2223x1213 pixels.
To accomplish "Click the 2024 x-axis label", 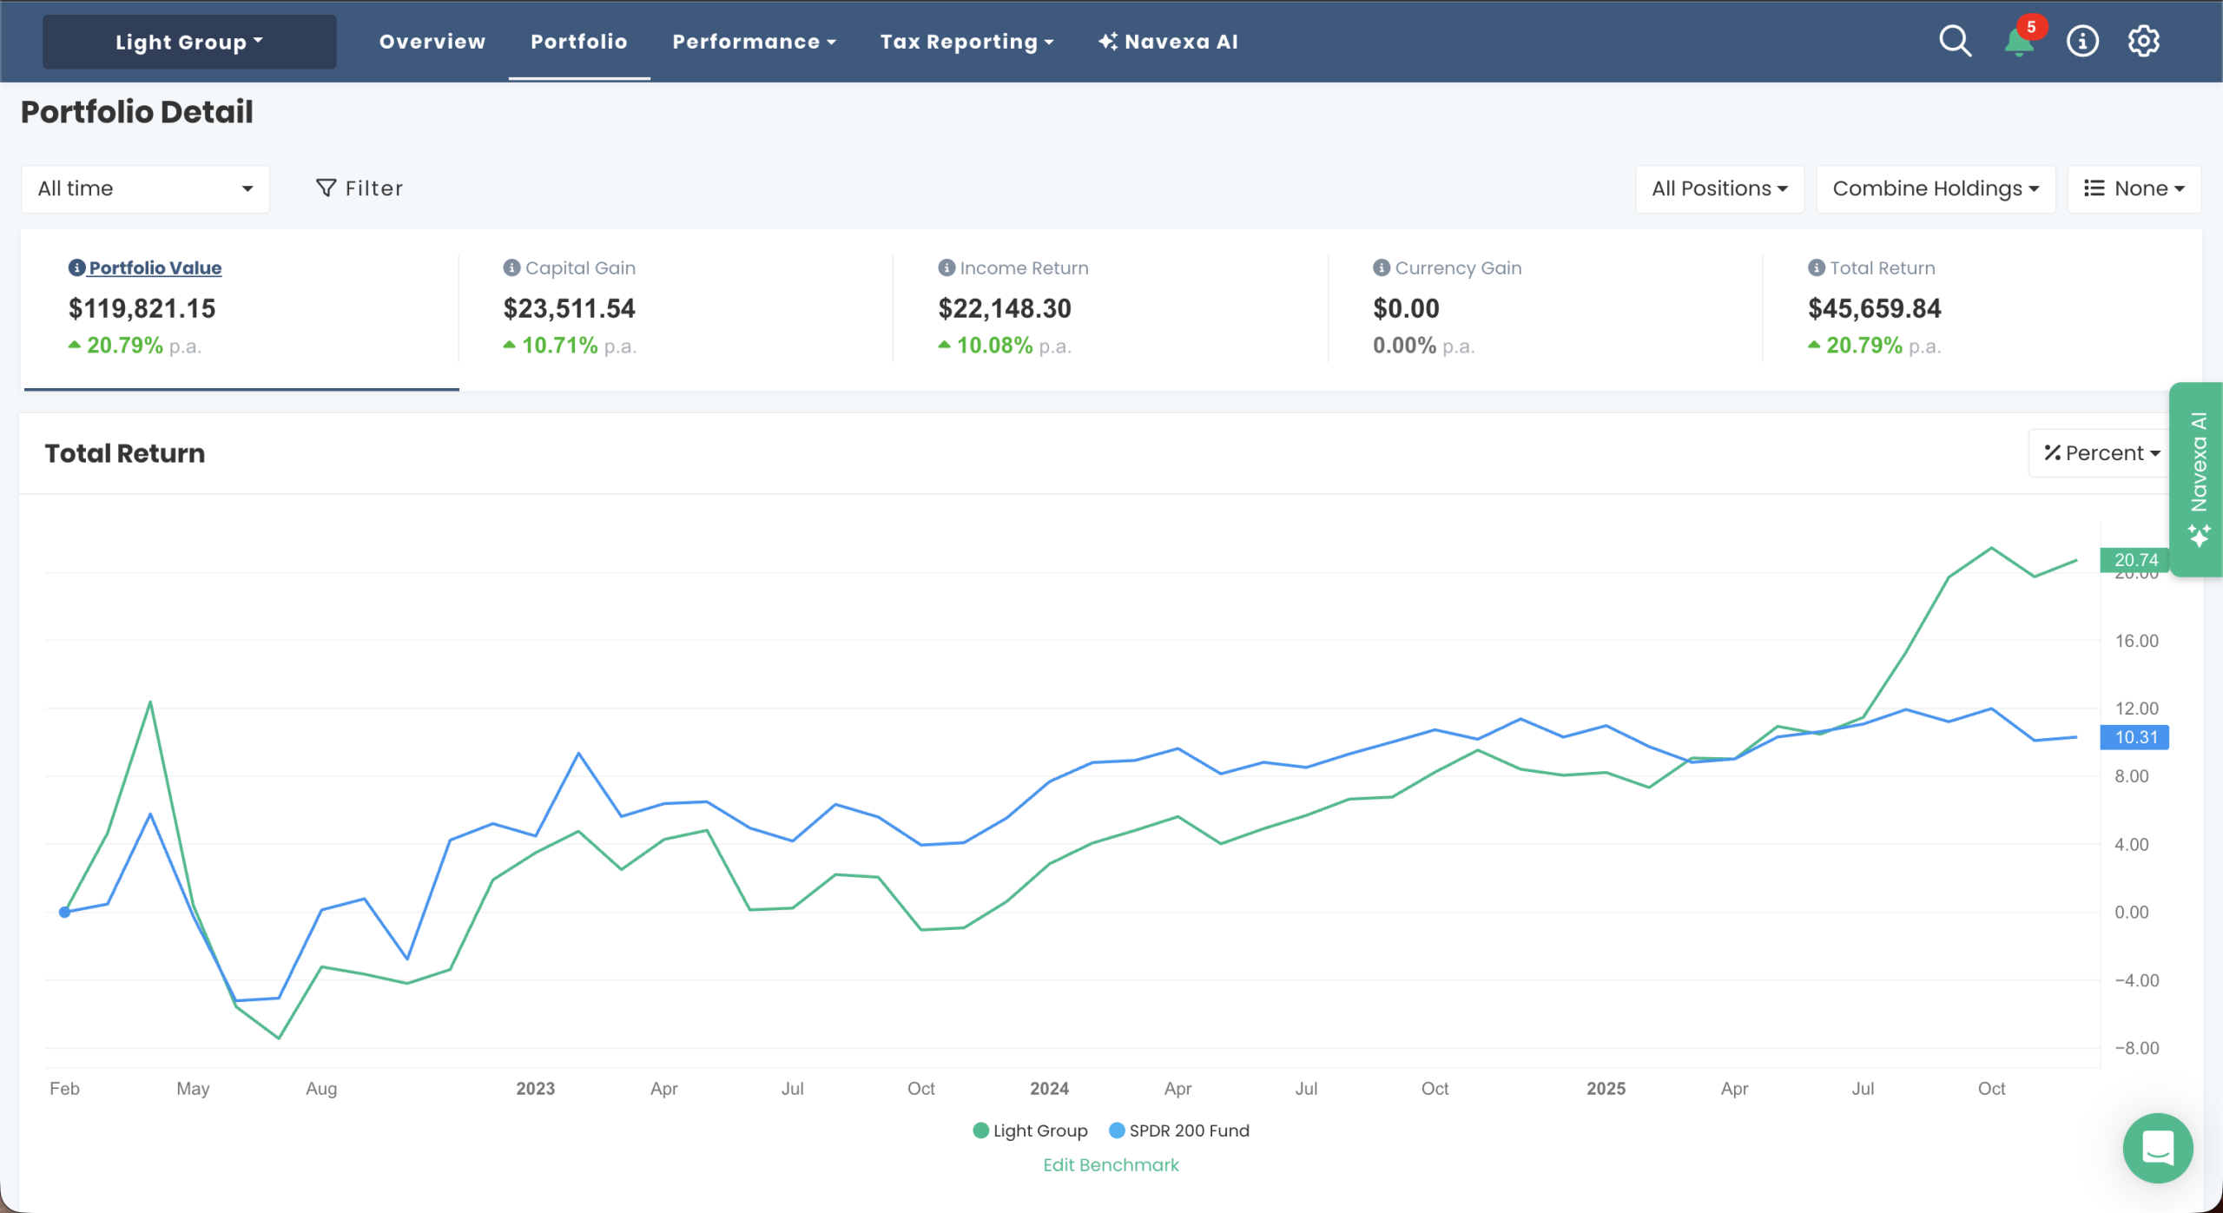I will click(1049, 1089).
